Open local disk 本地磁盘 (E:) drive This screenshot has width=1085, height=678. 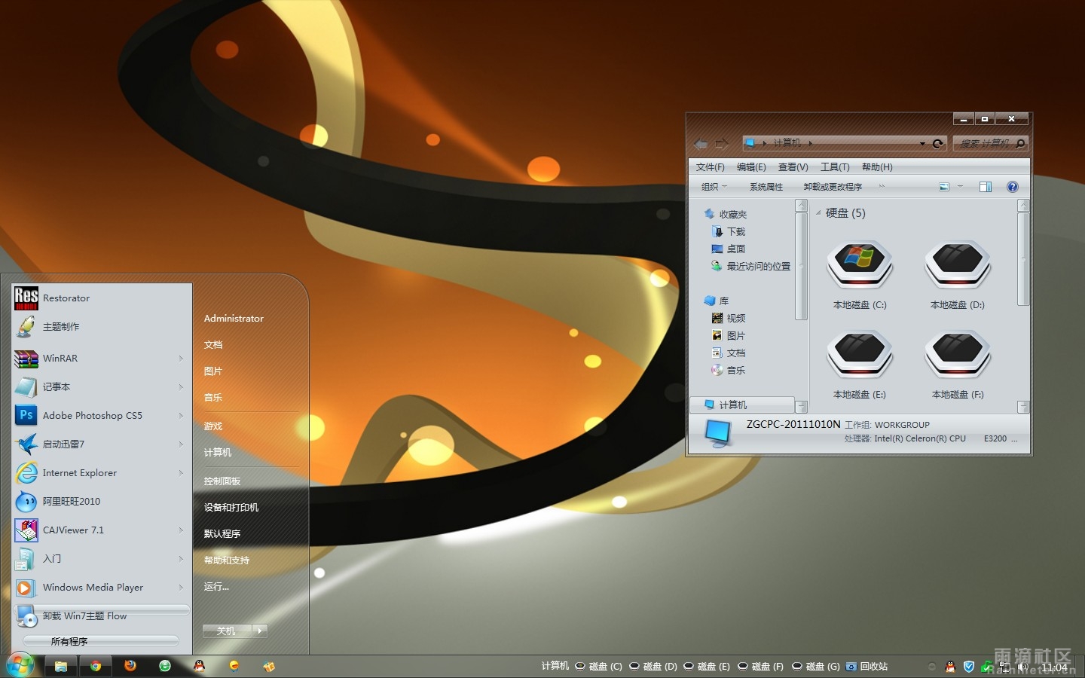(860, 365)
